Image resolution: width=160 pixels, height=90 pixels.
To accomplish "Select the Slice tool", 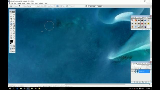I will tap(14, 19).
